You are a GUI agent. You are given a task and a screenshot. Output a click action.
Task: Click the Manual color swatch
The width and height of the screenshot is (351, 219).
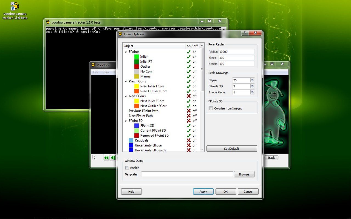pyautogui.click(x=137, y=76)
